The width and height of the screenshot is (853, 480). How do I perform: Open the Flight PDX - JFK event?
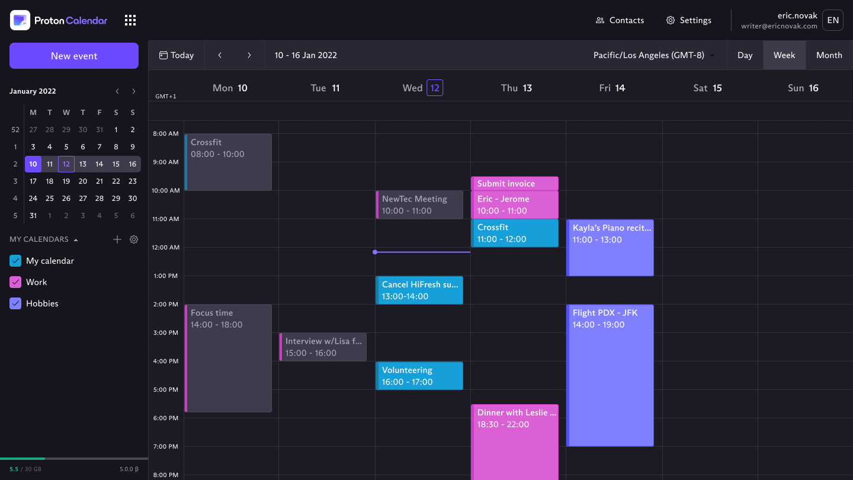tap(610, 373)
